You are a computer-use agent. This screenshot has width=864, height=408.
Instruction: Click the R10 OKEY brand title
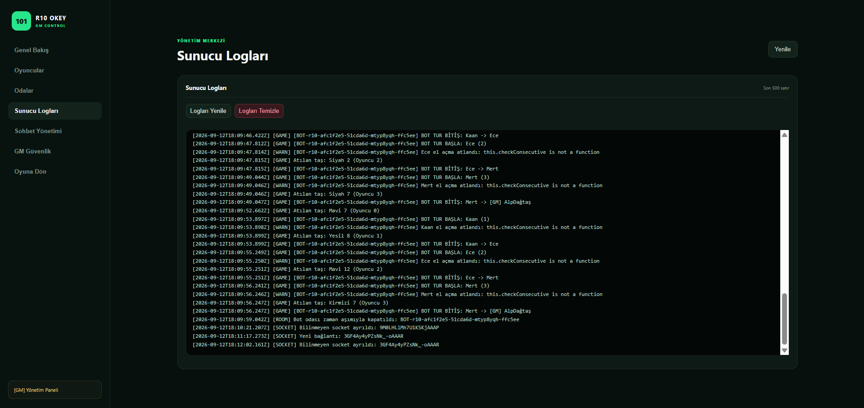pos(51,18)
